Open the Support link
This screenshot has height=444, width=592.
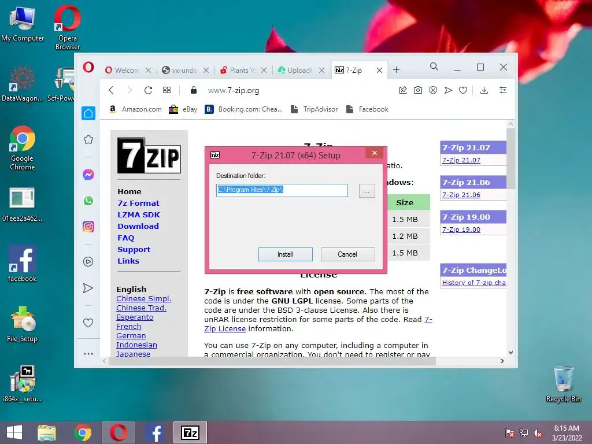pos(134,250)
